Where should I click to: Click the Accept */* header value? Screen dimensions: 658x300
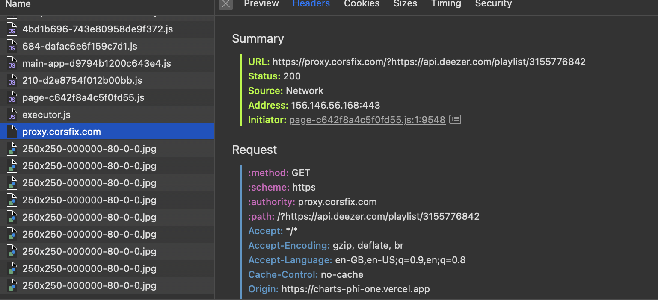point(291,231)
